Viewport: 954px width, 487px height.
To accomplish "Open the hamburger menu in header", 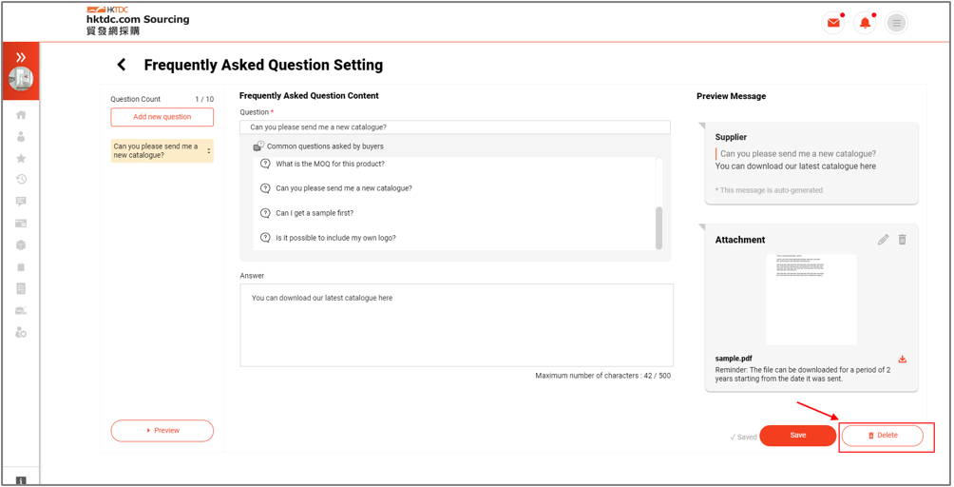I will 896,23.
